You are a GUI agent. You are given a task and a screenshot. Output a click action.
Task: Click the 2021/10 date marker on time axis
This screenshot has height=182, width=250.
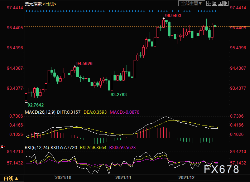63,178
